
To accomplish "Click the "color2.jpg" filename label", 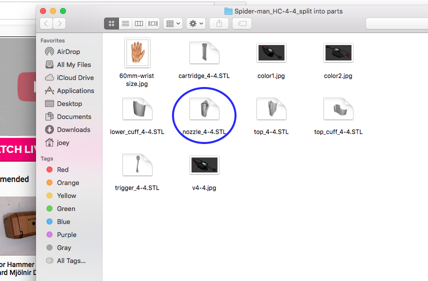I will click(338, 76).
